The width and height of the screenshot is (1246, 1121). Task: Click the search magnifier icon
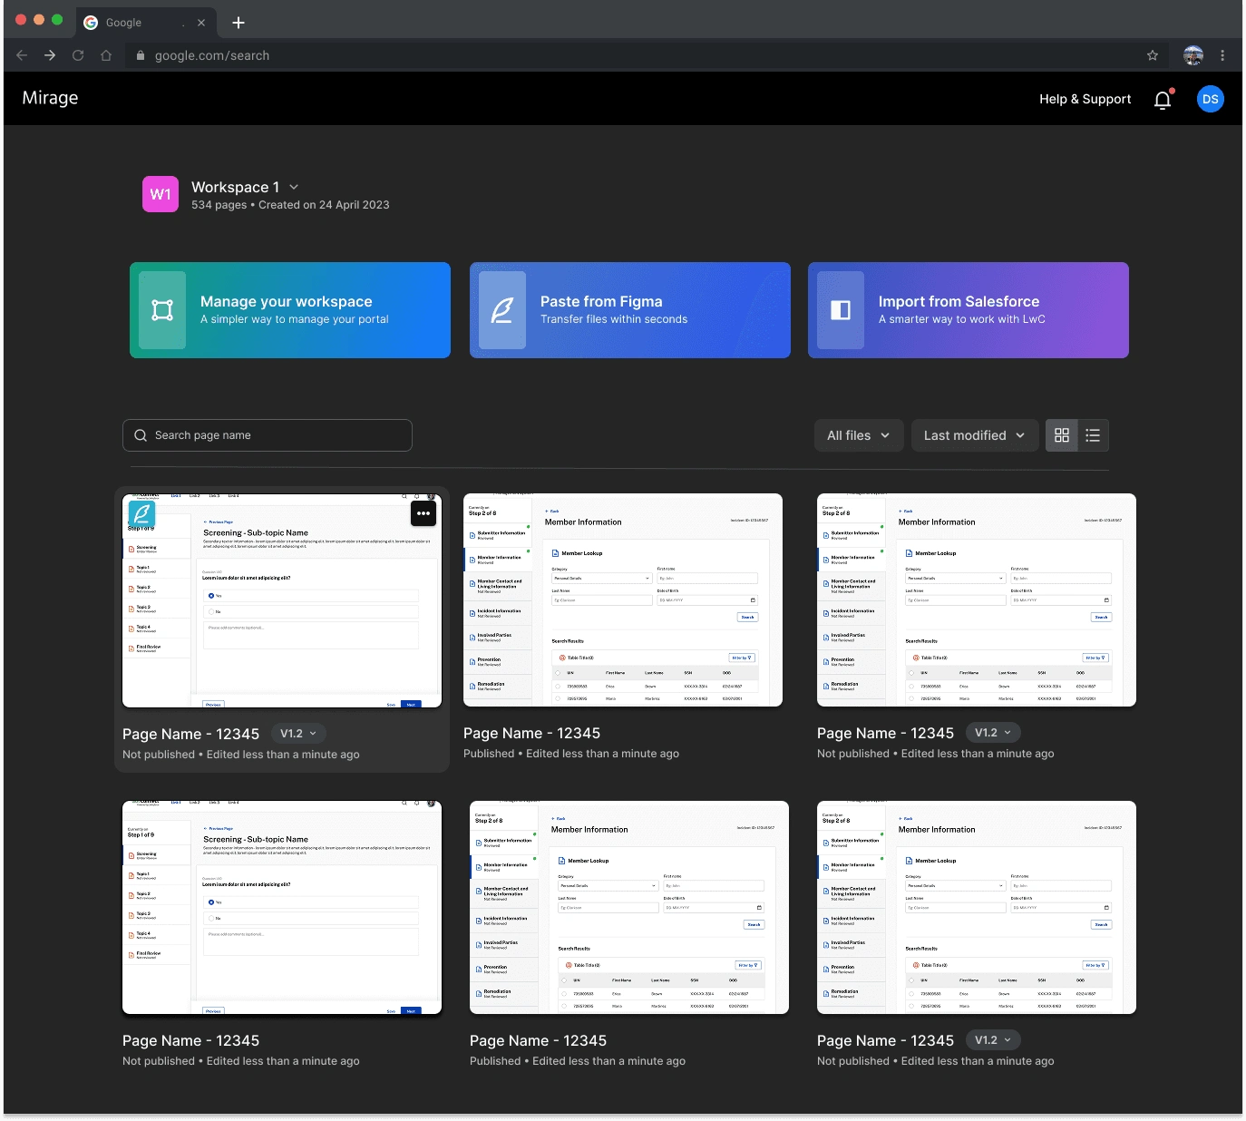[x=141, y=435]
